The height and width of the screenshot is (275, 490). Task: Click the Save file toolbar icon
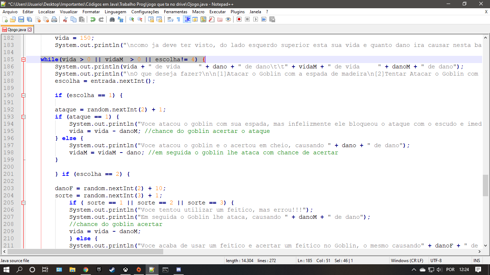coord(21,19)
